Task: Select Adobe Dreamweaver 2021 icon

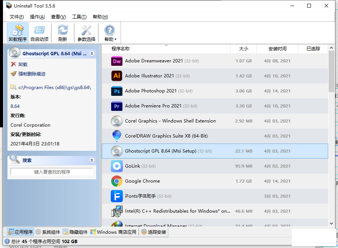Action: (x=117, y=61)
